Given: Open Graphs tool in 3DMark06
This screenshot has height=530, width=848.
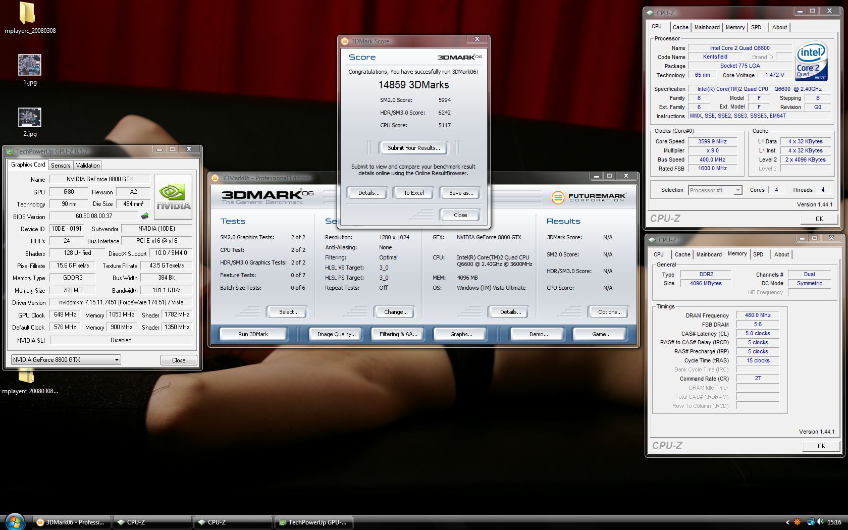Looking at the screenshot, I should point(461,334).
